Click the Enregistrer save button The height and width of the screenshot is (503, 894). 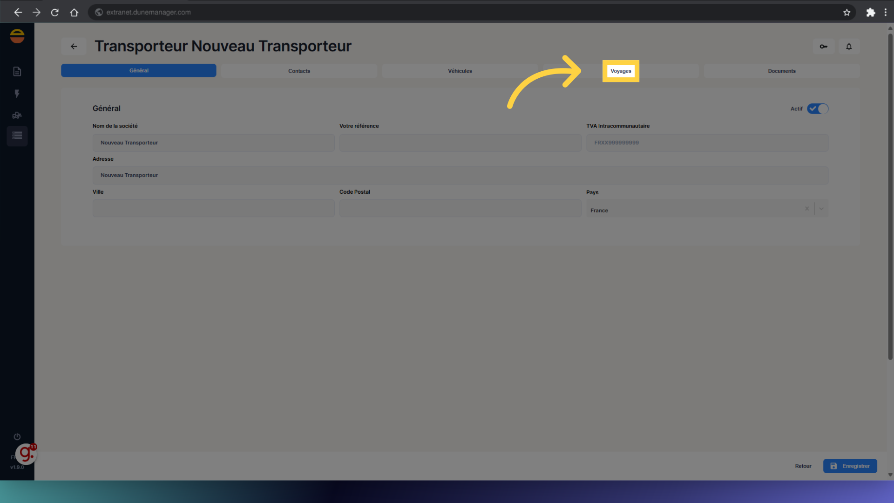pos(850,466)
